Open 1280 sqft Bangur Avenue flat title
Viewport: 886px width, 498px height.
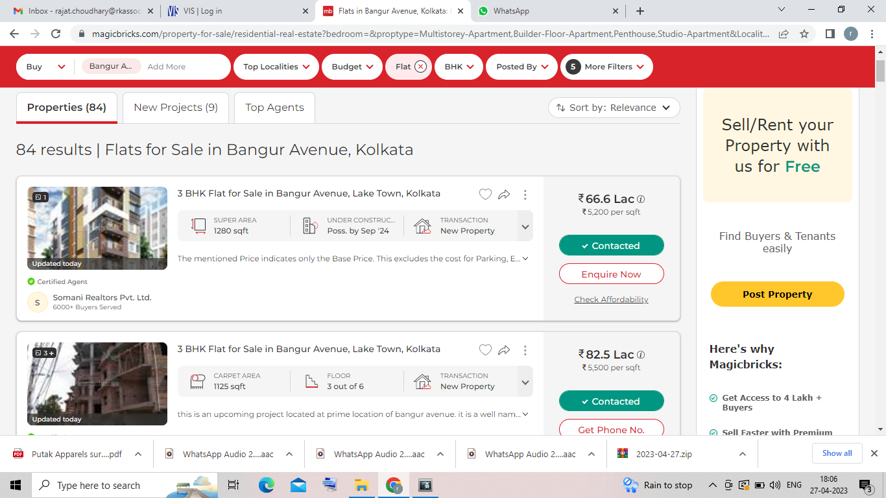[x=309, y=193]
